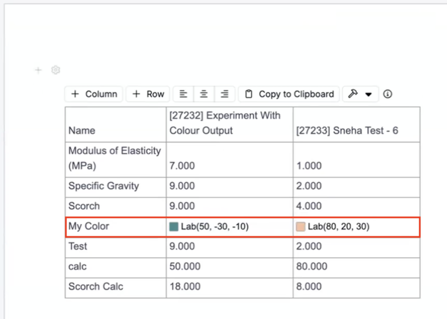Click the hammer tools icon
447x319 pixels.
click(353, 94)
